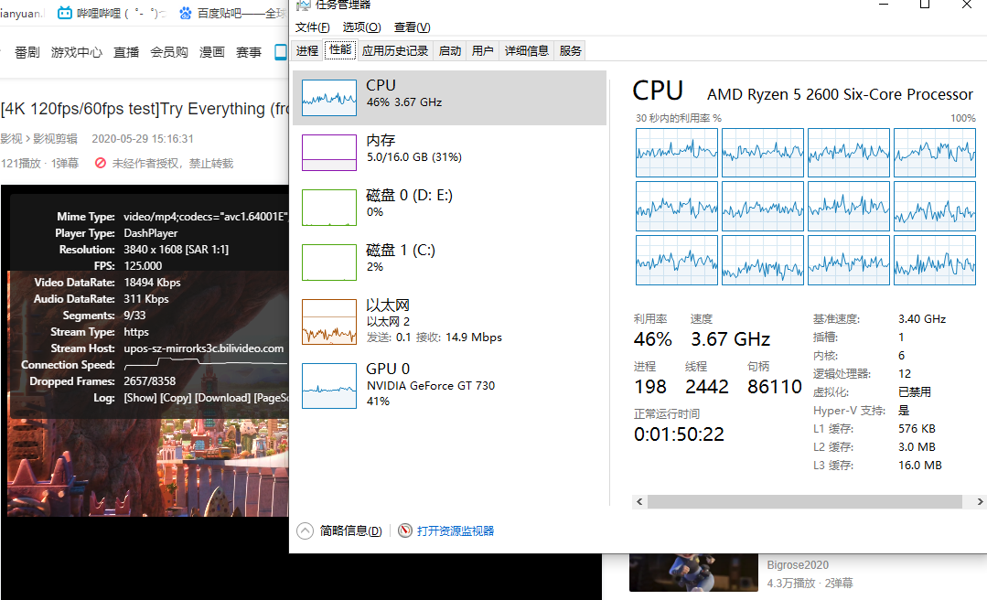Image resolution: width=987 pixels, height=600 pixels.
Task: Click [Copy] in the video stats log
Action: [176, 398]
